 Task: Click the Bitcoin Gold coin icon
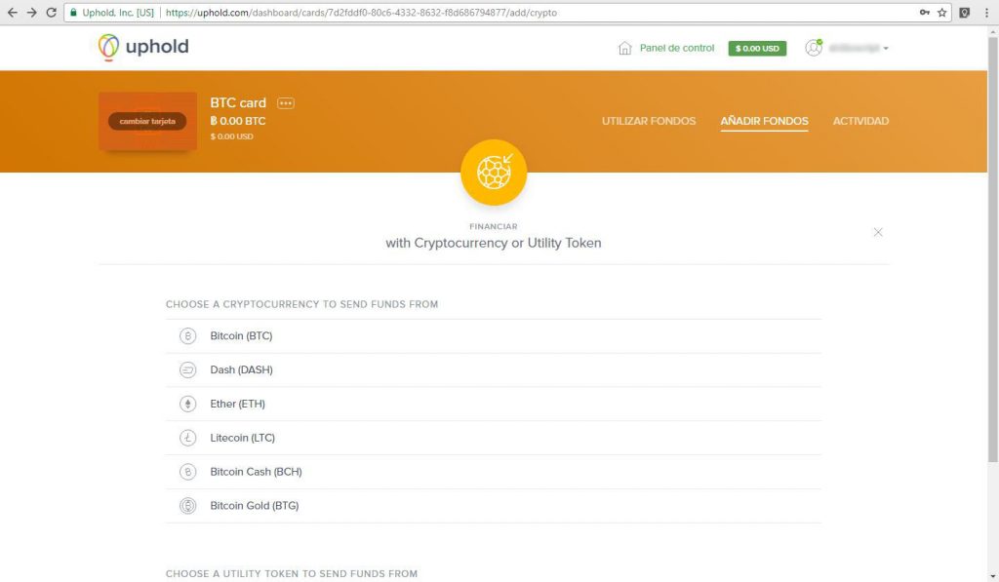(x=187, y=506)
